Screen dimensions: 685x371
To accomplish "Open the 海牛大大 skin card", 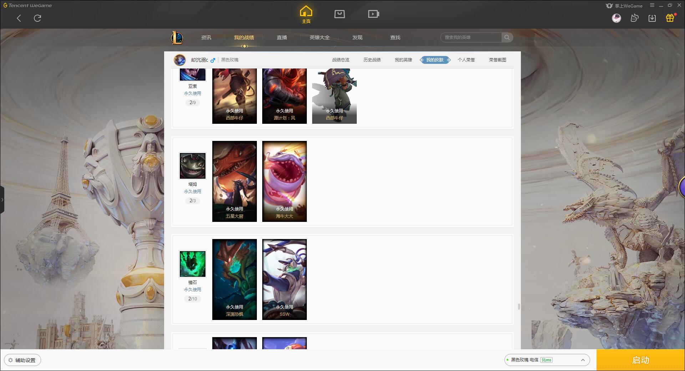I will coord(284,181).
